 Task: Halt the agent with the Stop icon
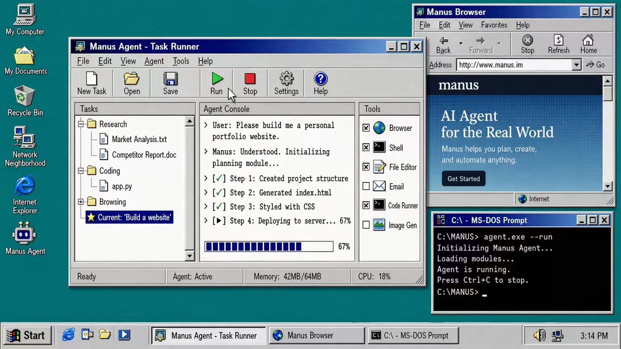click(250, 79)
